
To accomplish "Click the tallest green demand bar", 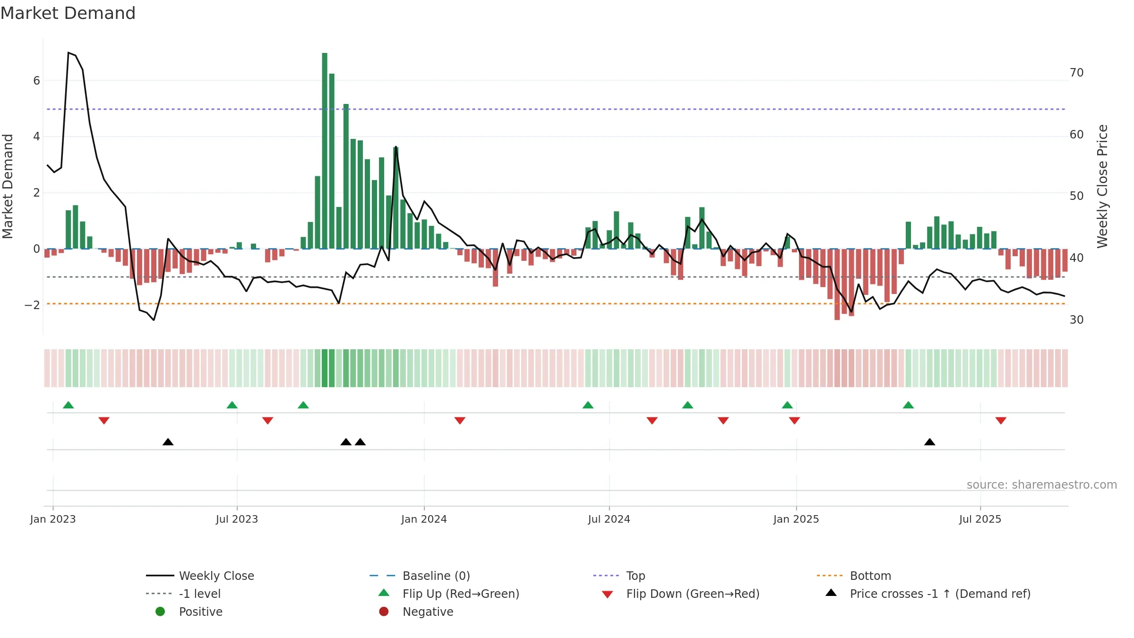I will (x=325, y=151).
